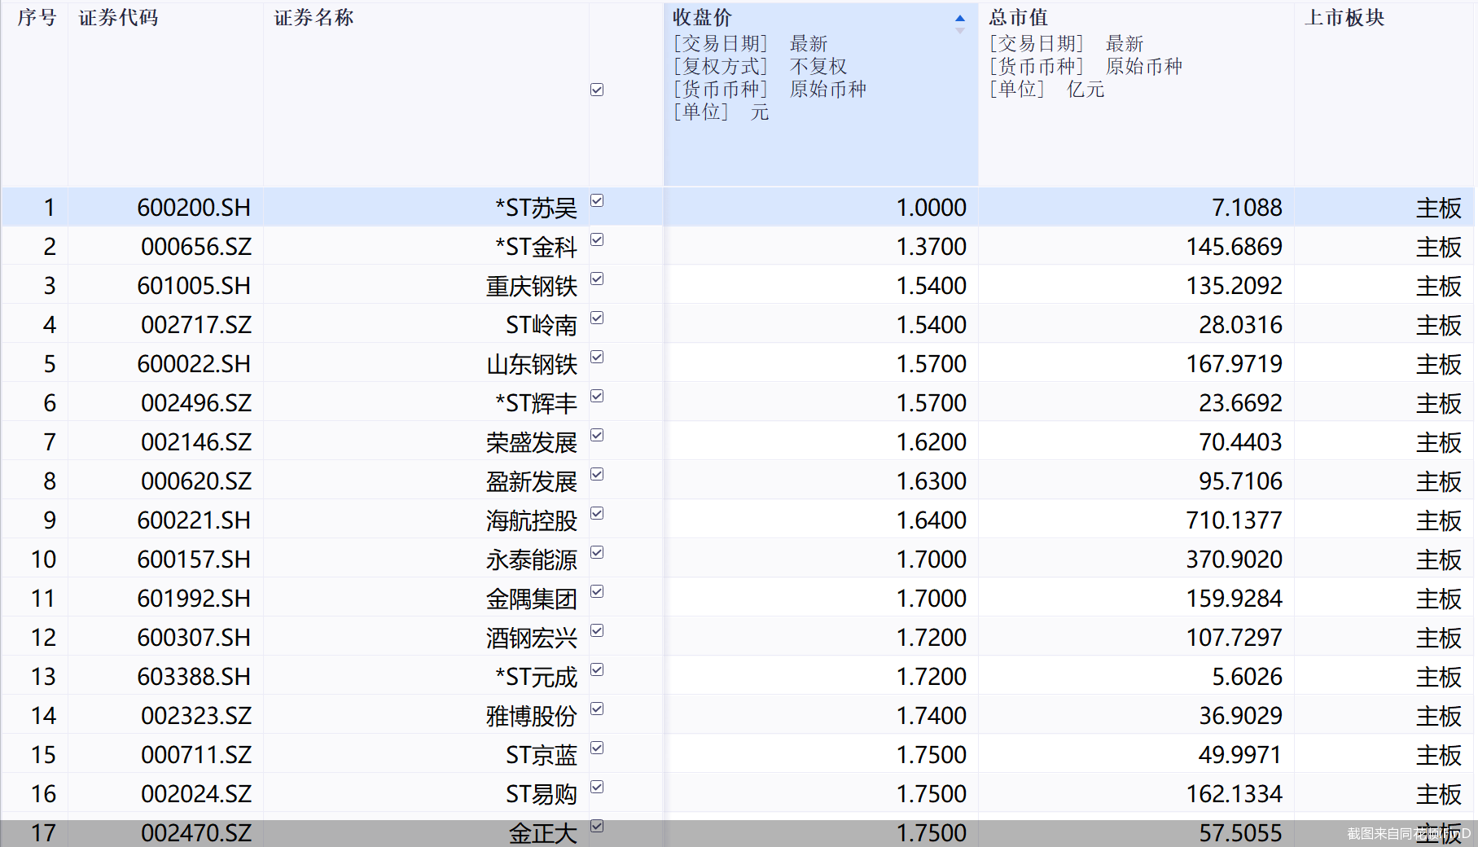Toggle the select-all checkbox in the header row
The image size is (1478, 847).
point(597,89)
